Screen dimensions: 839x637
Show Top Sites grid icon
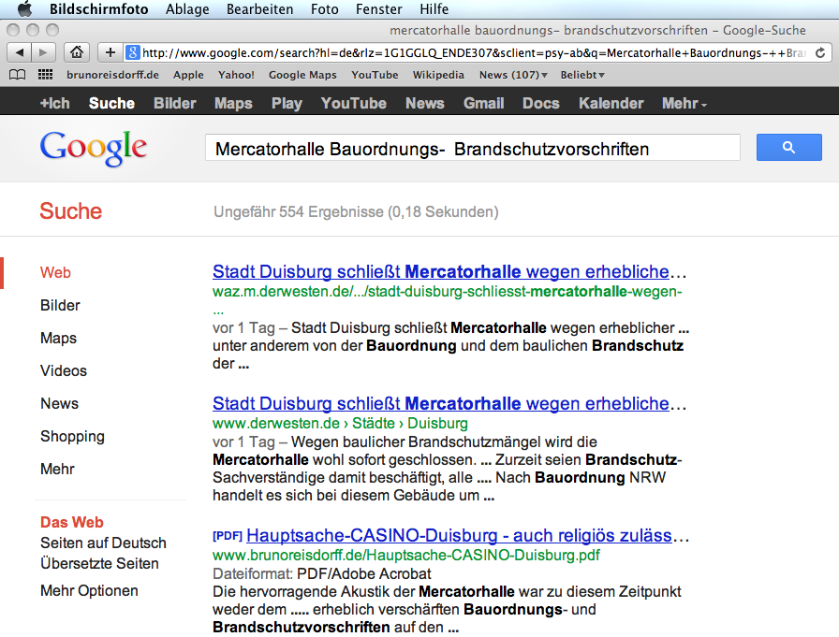click(x=46, y=74)
